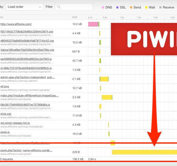This screenshot has width=177, height=166.
Task: Select the pink DNS legend swatch
Action: pyautogui.click(x=103, y=8)
